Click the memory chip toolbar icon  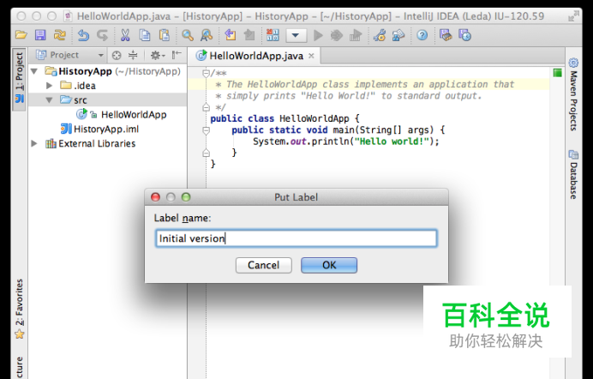[x=446, y=35]
